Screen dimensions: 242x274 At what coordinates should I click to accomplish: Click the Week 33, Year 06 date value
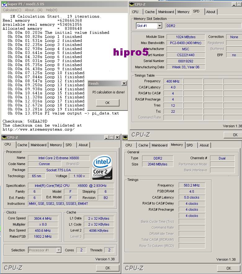pos(186,67)
